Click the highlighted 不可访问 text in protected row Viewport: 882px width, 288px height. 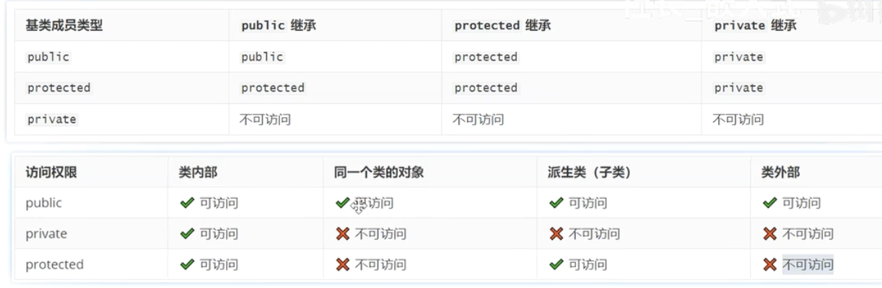click(808, 265)
